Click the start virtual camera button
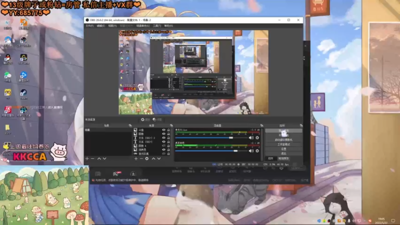This screenshot has width=400, height=225. coord(283,140)
